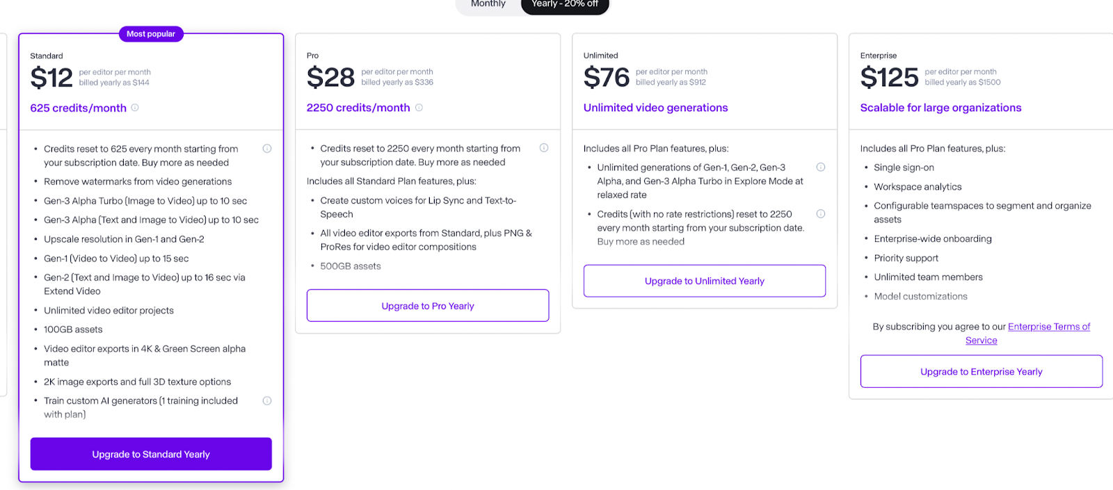This screenshot has width=1113, height=490.
Task: Open info icon for no rate restrictions credits
Action: pos(821,214)
